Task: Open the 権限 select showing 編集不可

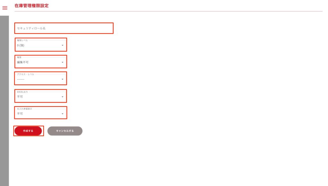Action: pyautogui.click(x=40, y=62)
